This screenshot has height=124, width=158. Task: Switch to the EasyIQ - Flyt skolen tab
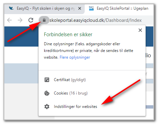point(45,9)
